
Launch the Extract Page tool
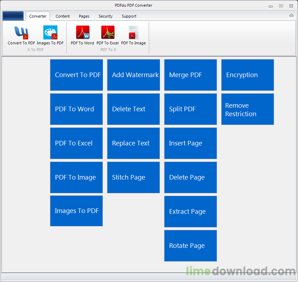click(190, 212)
